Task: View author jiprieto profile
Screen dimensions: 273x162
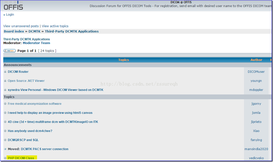Action: 256,122
